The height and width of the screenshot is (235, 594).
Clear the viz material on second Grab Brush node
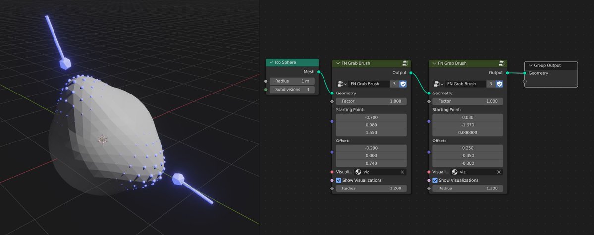pyautogui.click(x=499, y=172)
